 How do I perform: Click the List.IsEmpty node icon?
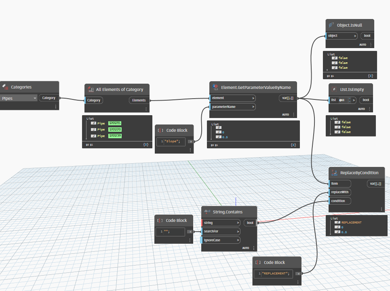tap(334, 89)
